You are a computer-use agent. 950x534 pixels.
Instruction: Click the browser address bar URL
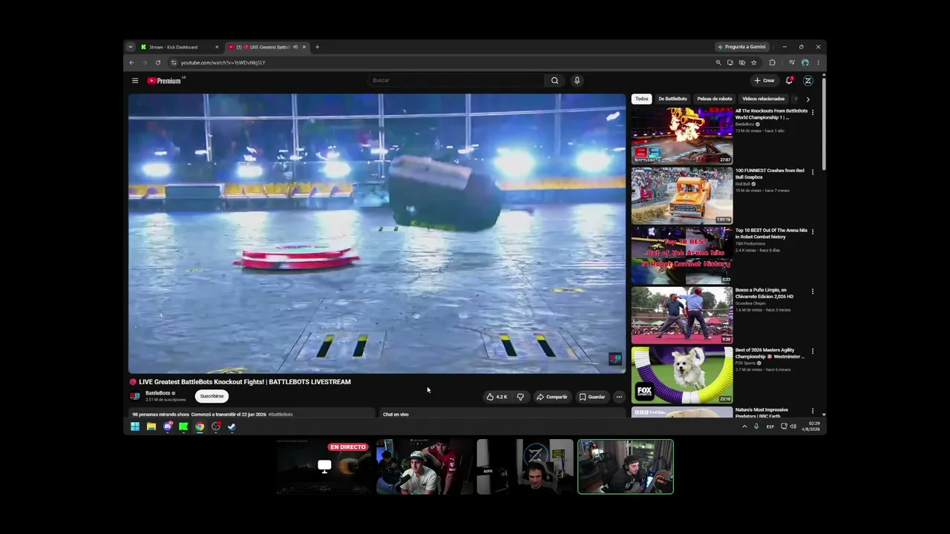223,62
